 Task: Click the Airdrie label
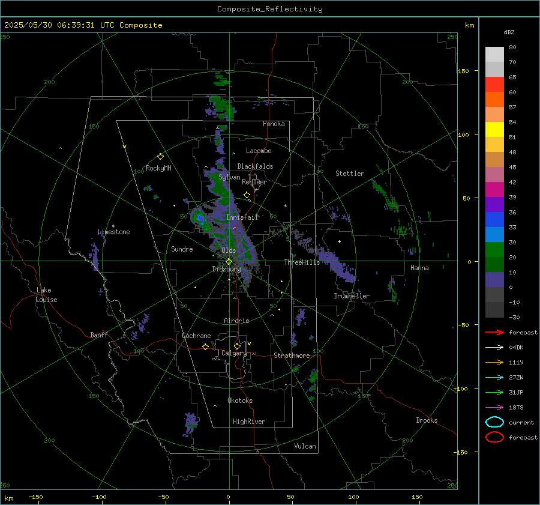coord(236,321)
